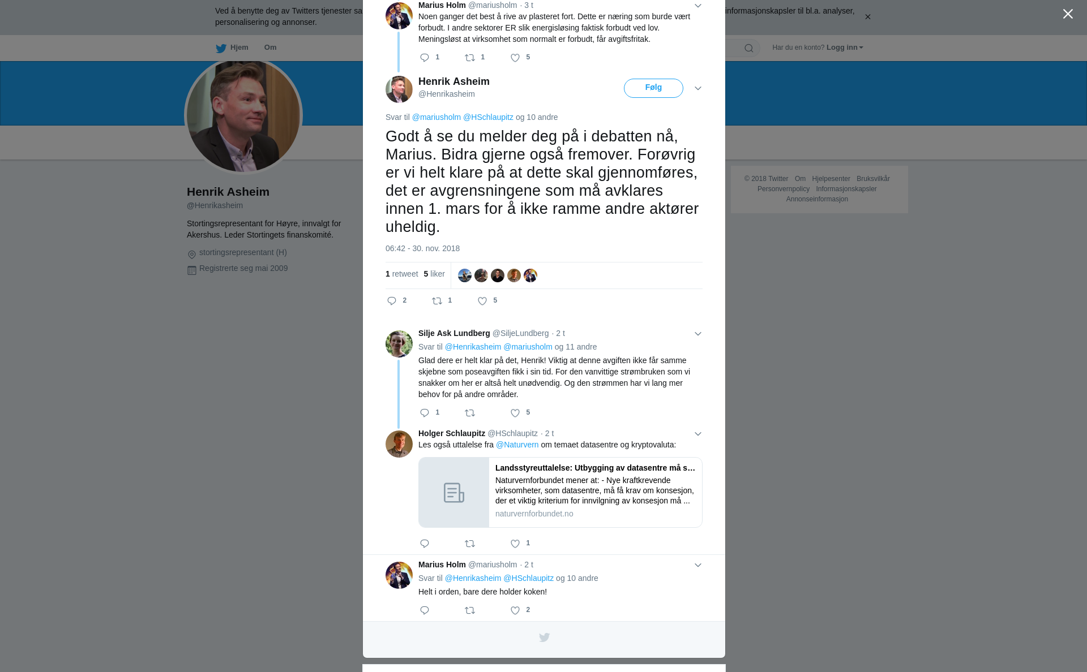
Task: Close the tweet overlay with X
Action: pyautogui.click(x=1068, y=14)
